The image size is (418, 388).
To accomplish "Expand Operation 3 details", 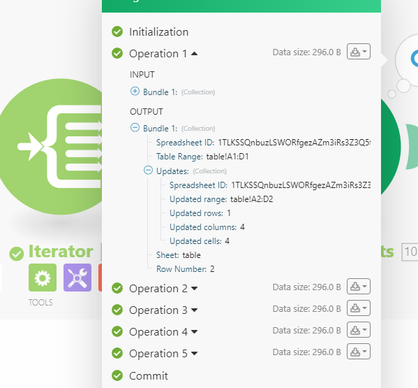I will click(194, 310).
